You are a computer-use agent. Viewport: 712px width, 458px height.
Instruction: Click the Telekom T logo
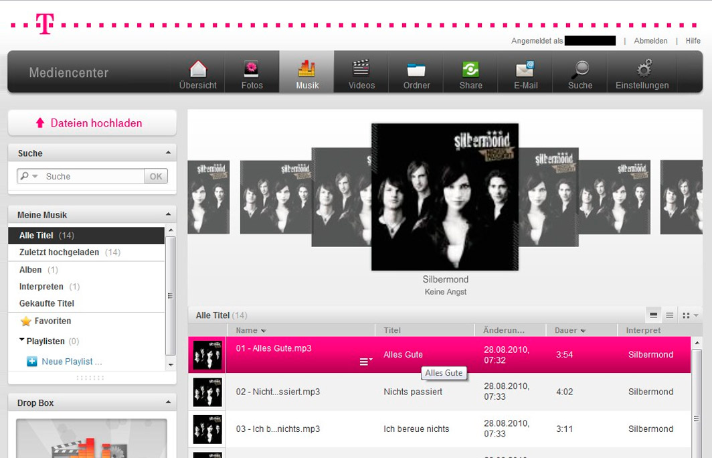coord(46,23)
